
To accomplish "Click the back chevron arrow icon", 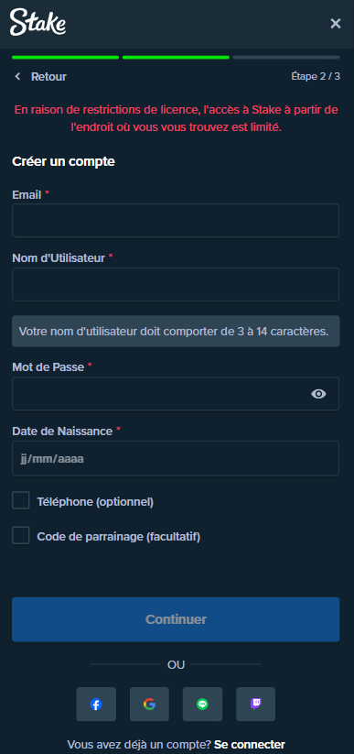I will [x=17, y=76].
